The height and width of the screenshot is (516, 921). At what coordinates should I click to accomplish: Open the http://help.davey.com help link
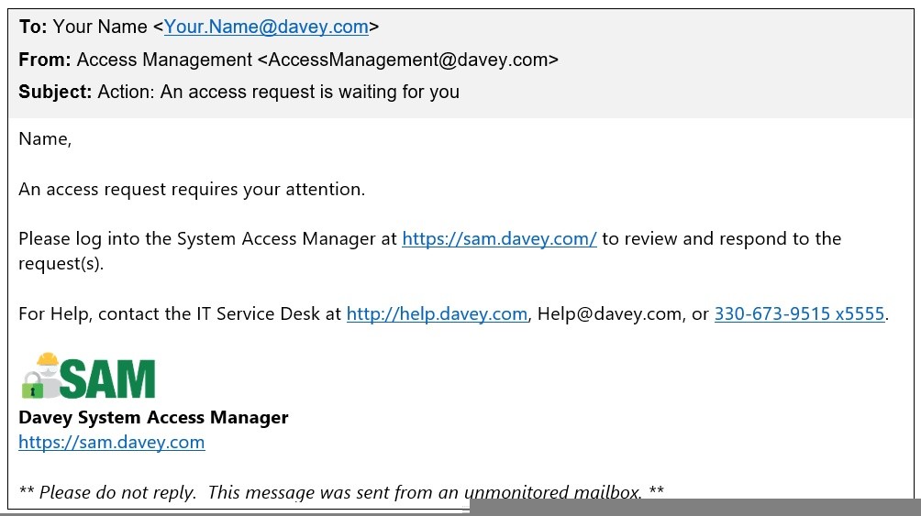click(437, 314)
